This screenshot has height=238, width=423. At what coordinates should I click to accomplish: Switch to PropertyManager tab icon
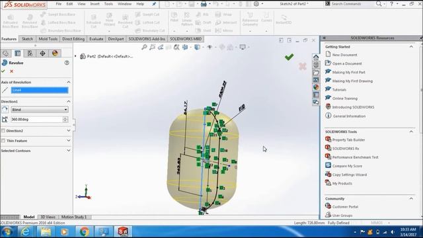click(x=18, y=53)
